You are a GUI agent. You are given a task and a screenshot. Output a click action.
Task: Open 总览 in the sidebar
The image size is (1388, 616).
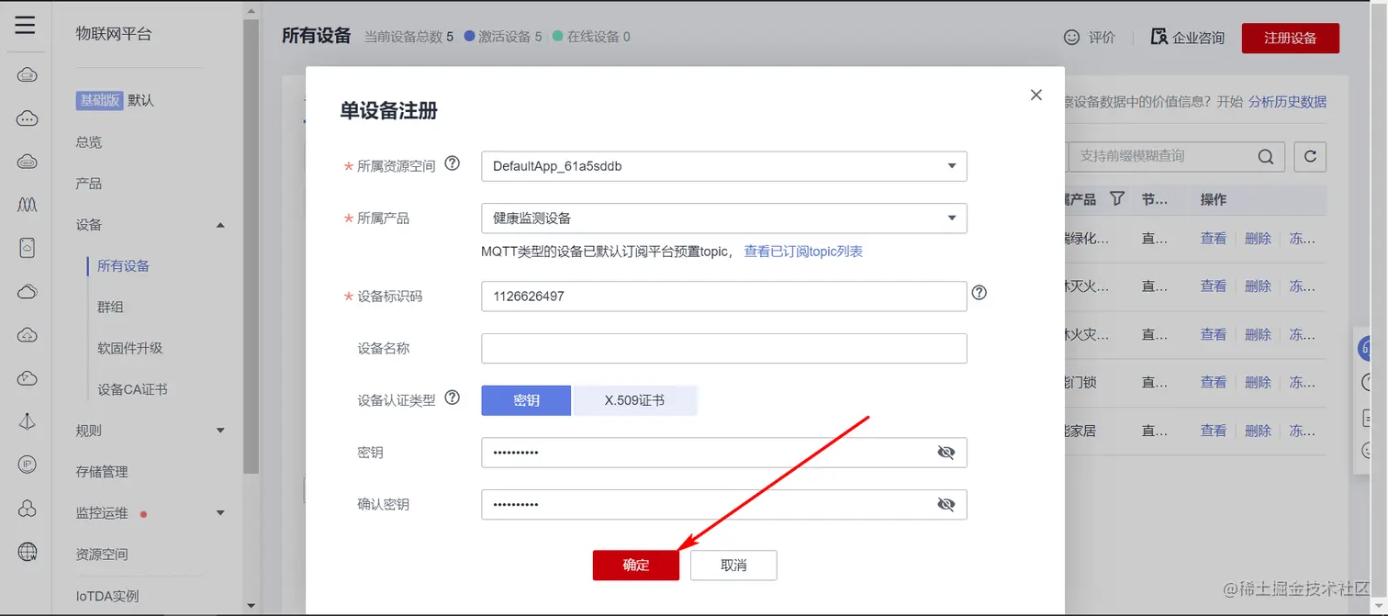[x=89, y=142]
